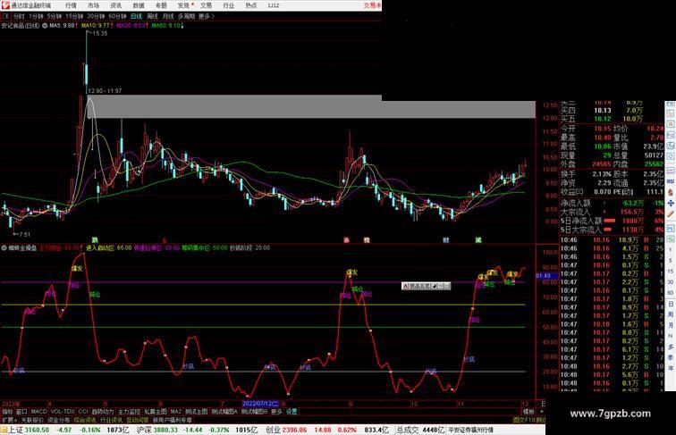676x435 pixels.
Task: Select MACD indicator tab
Action: click(x=38, y=412)
